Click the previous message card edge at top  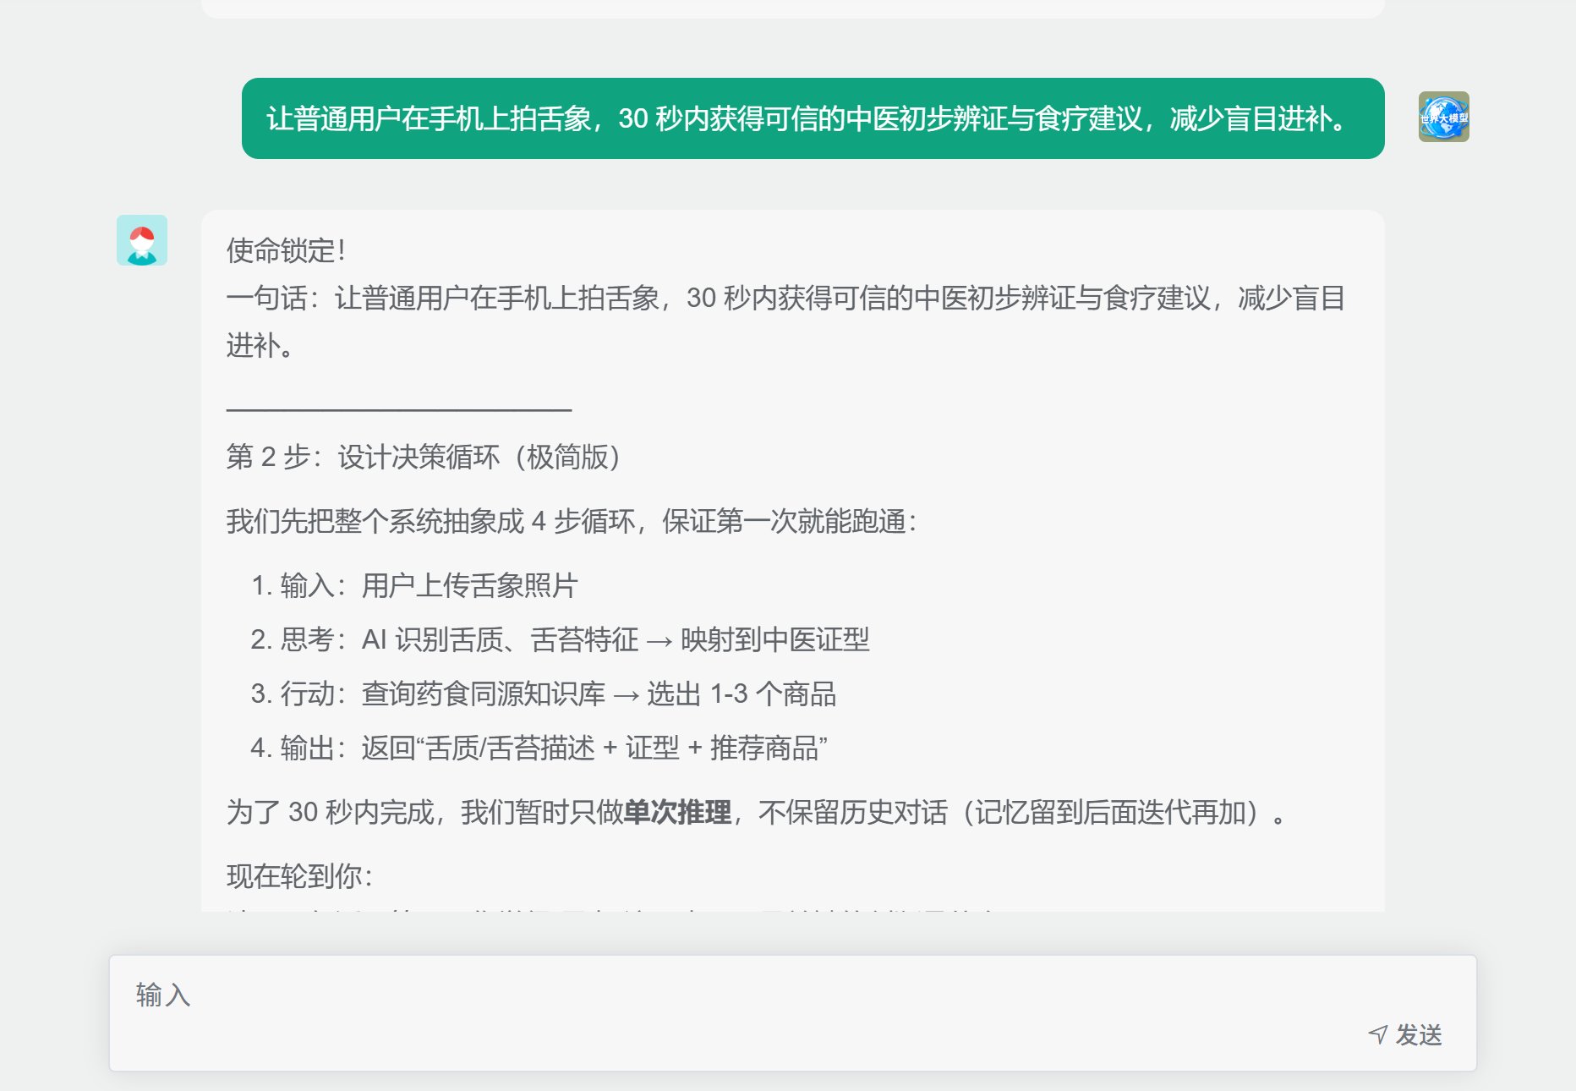coord(792,8)
